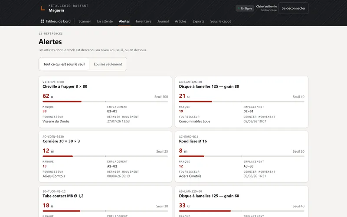This screenshot has height=217, width=347.
Task: Click the Seuil 100 label
Action: tap(161, 97)
